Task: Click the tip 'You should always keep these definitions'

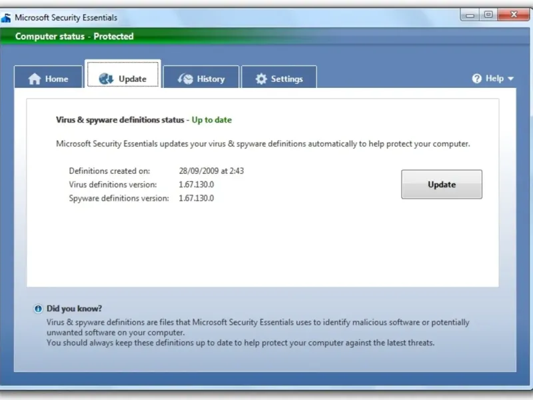Action: (241, 343)
